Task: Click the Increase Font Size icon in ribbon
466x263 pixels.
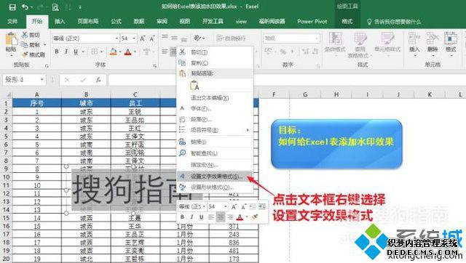Action: click(x=143, y=39)
